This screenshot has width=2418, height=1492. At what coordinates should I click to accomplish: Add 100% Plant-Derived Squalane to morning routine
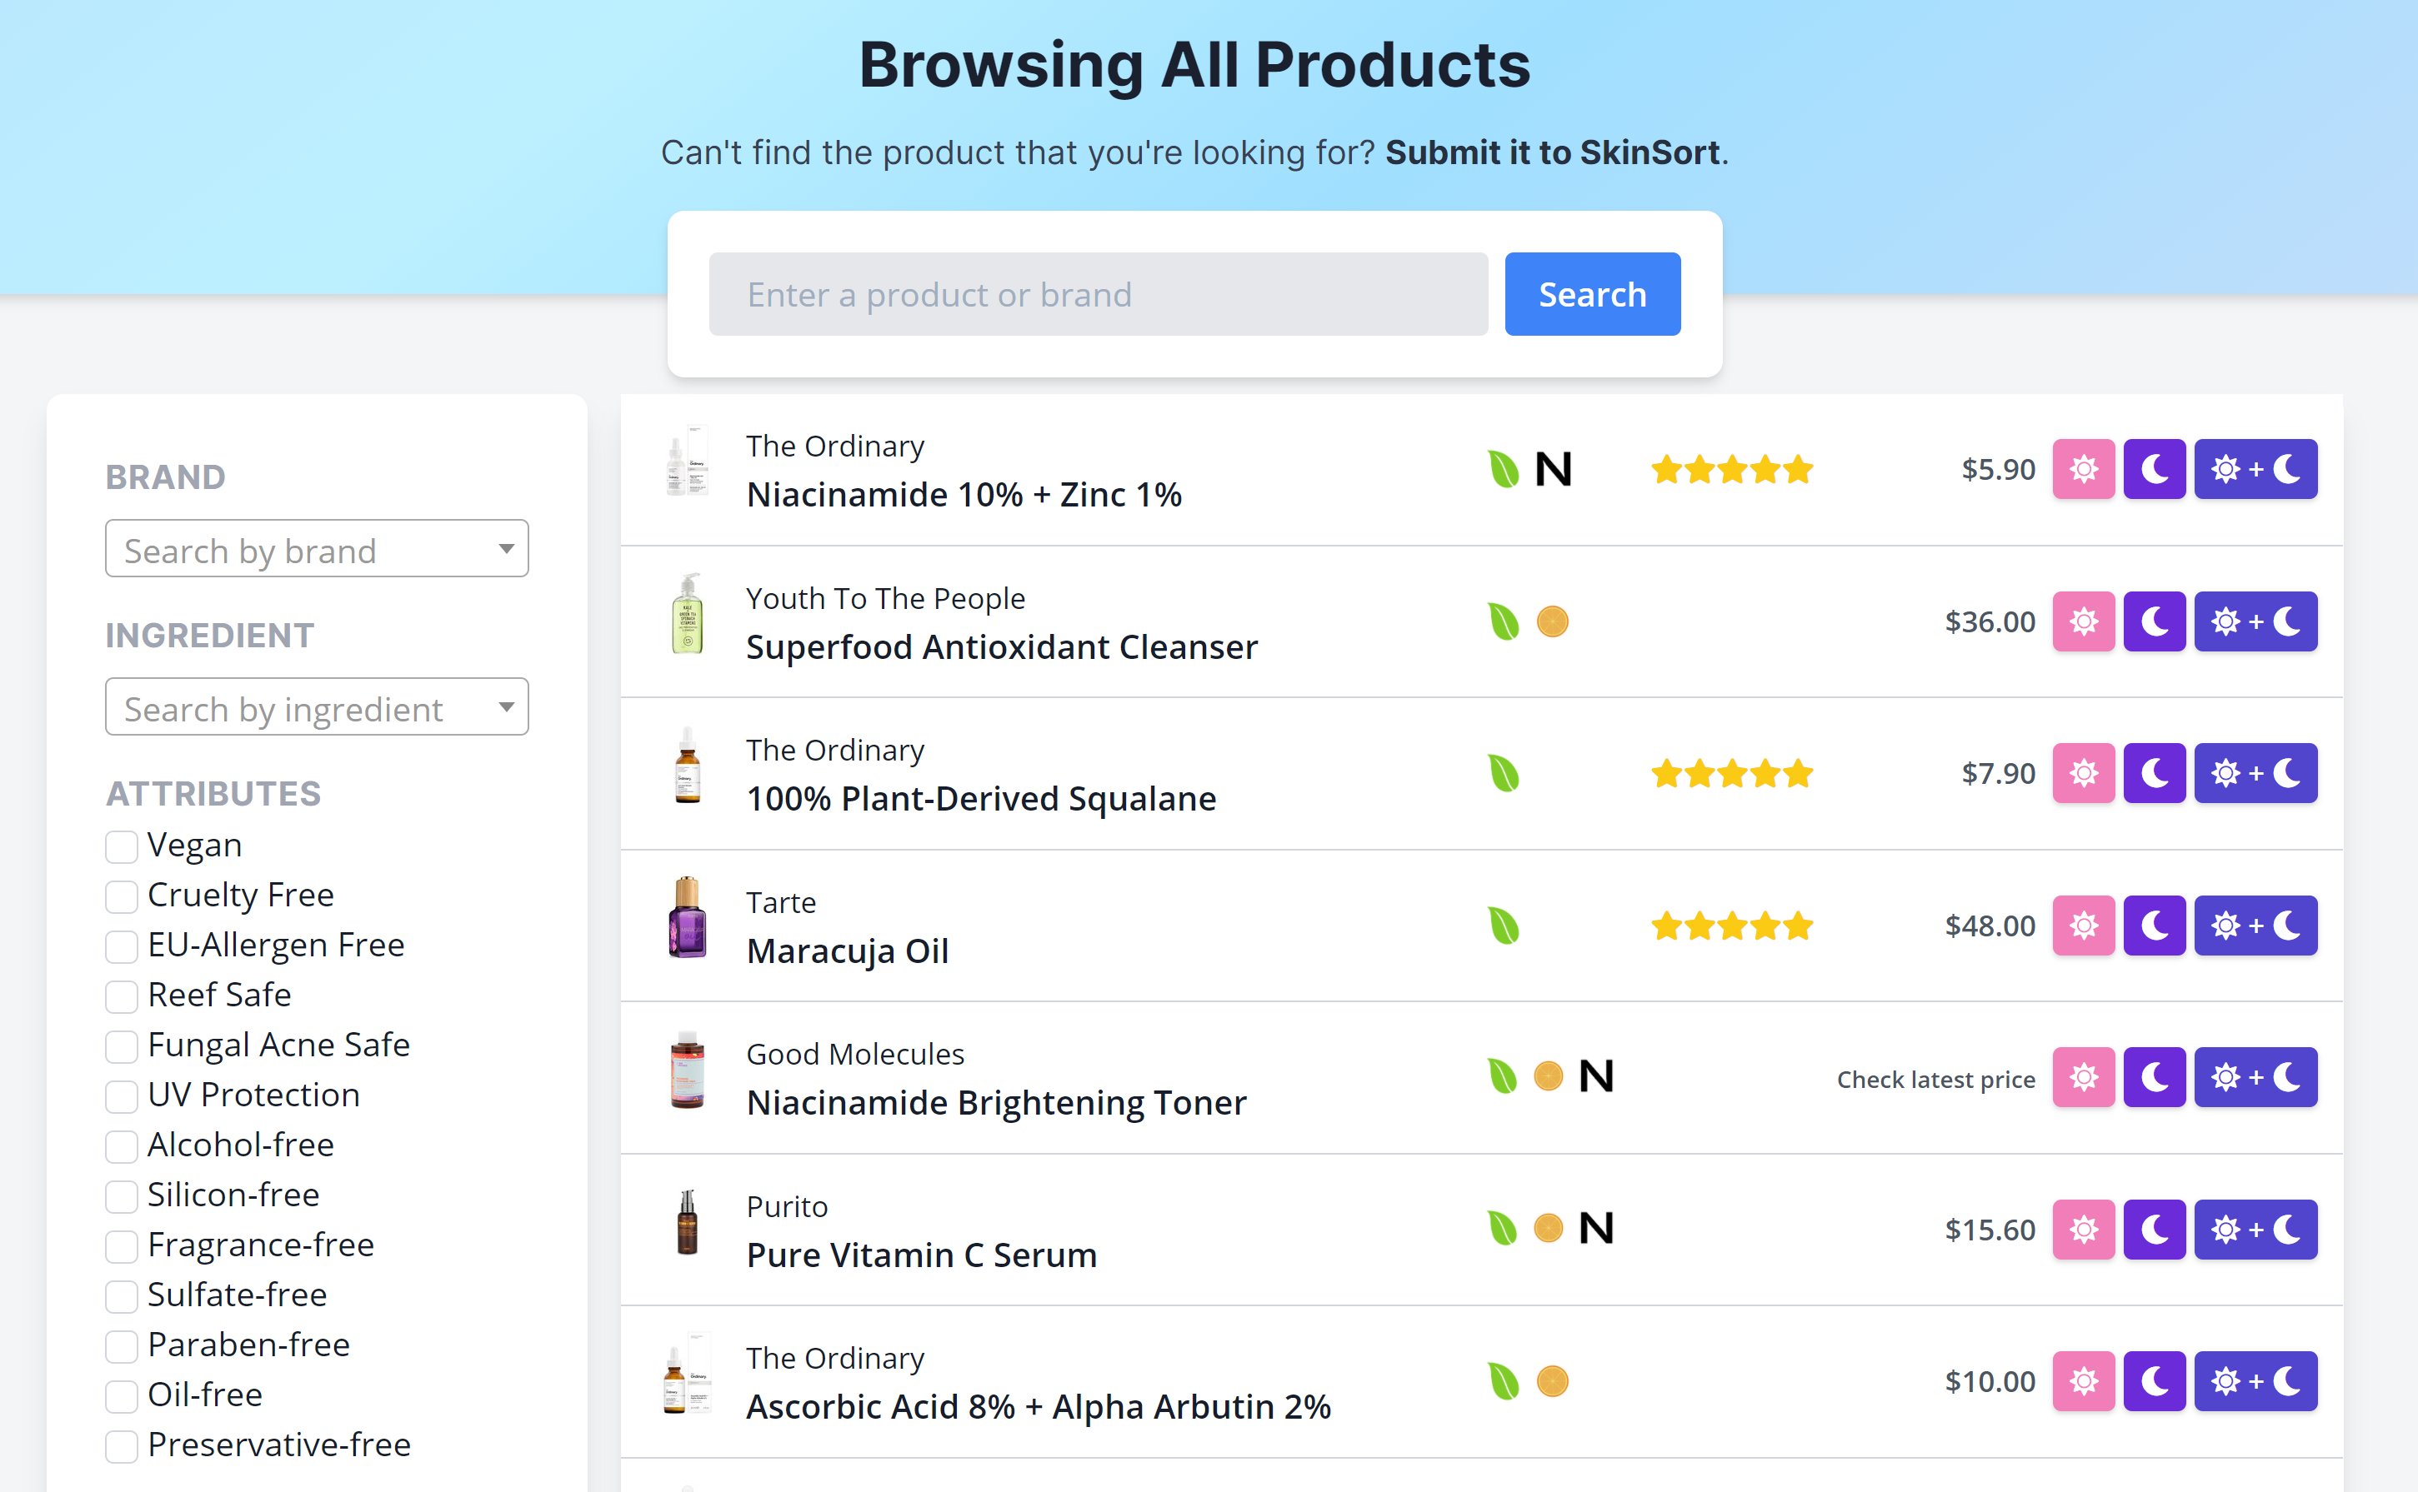coord(2083,774)
